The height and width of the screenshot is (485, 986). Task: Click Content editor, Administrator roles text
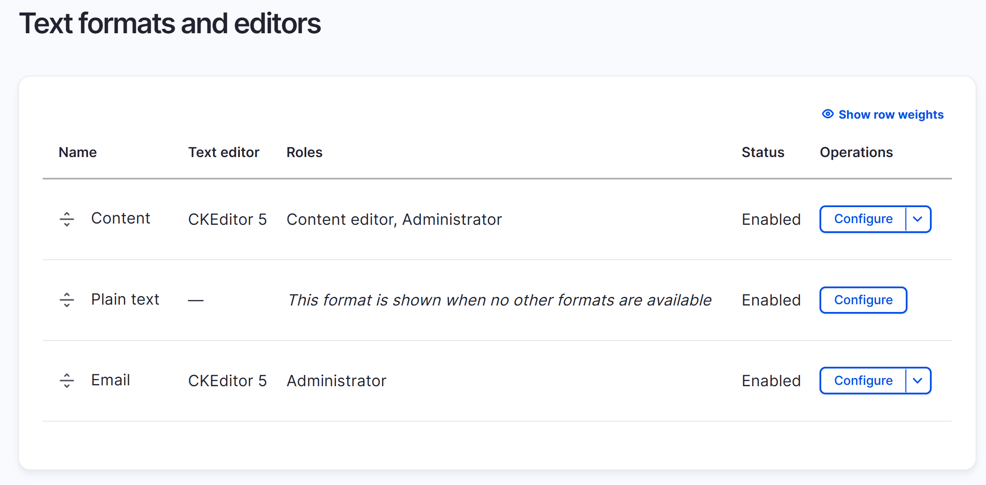[x=394, y=220]
